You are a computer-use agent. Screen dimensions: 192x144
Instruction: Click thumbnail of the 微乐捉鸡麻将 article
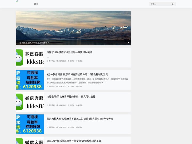point(30,140)
